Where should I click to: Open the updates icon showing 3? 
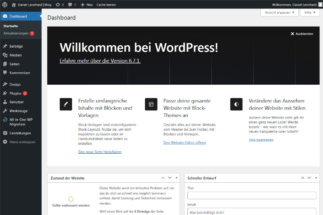pos(59,5)
